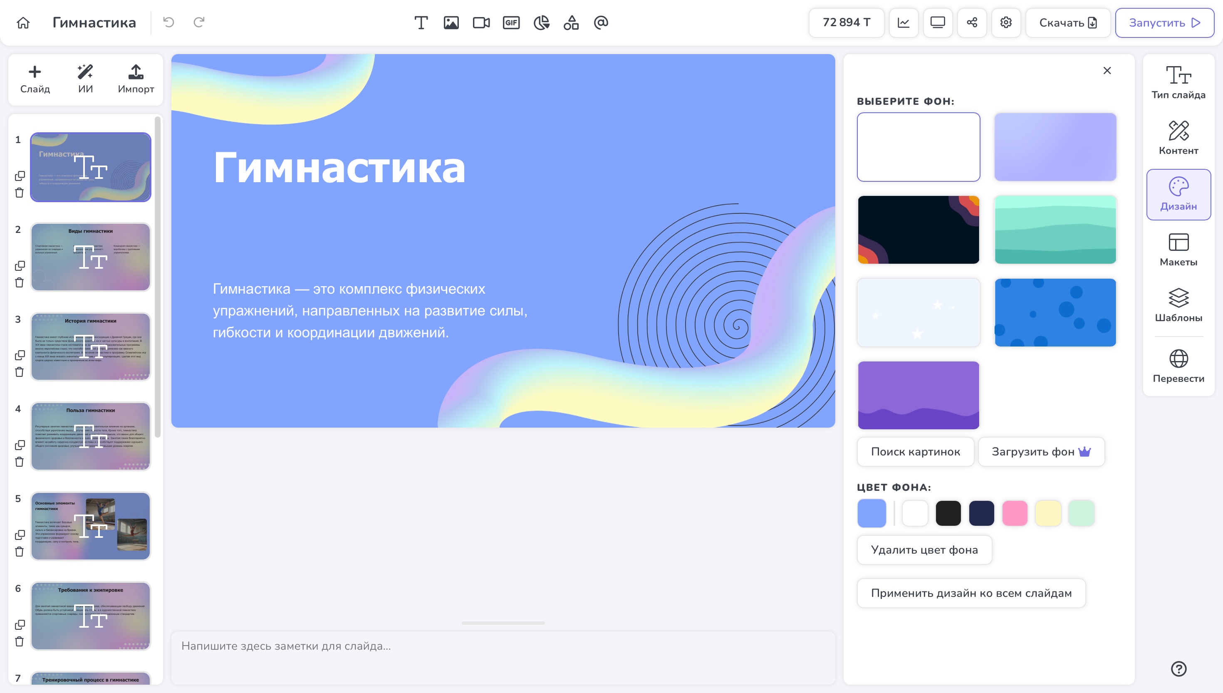This screenshot has height=693, width=1223.
Task: Choose the blue bubbles background
Action: pyautogui.click(x=1055, y=313)
